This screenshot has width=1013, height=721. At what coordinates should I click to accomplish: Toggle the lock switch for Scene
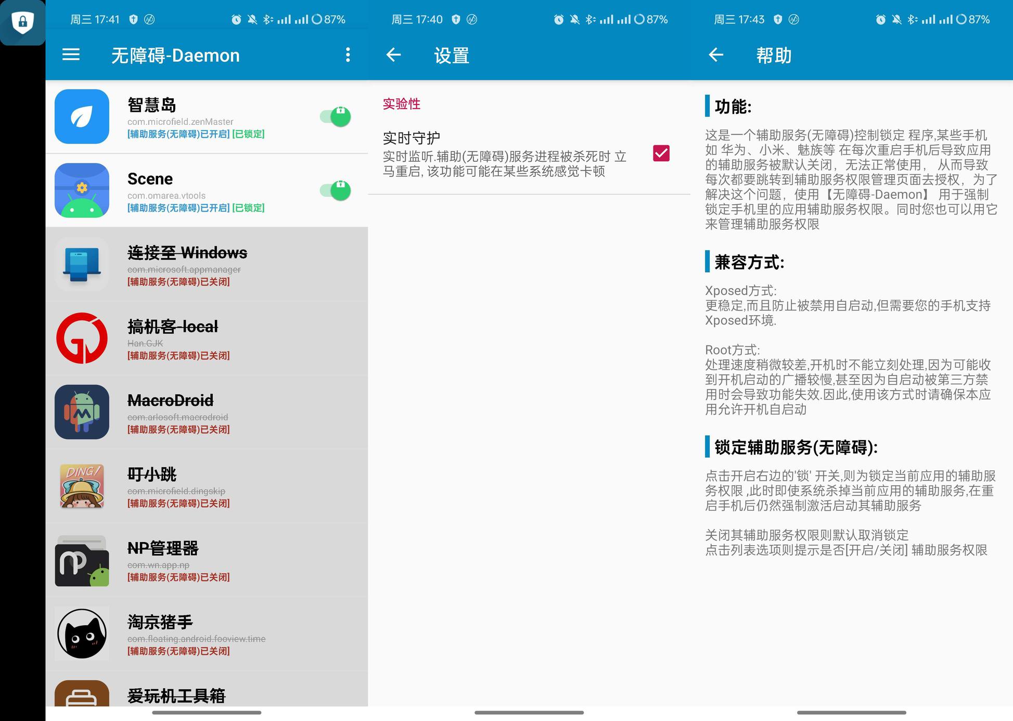click(336, 190)
